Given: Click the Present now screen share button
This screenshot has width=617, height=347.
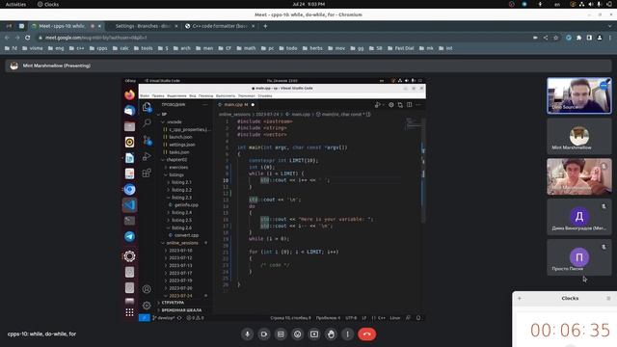Looking at the screenshot, I should [x=314, y=334].
